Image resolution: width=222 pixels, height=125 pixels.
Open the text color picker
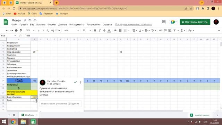tap(109, 31)
